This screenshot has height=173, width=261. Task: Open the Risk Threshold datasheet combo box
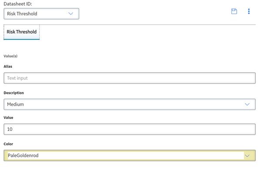41,13
